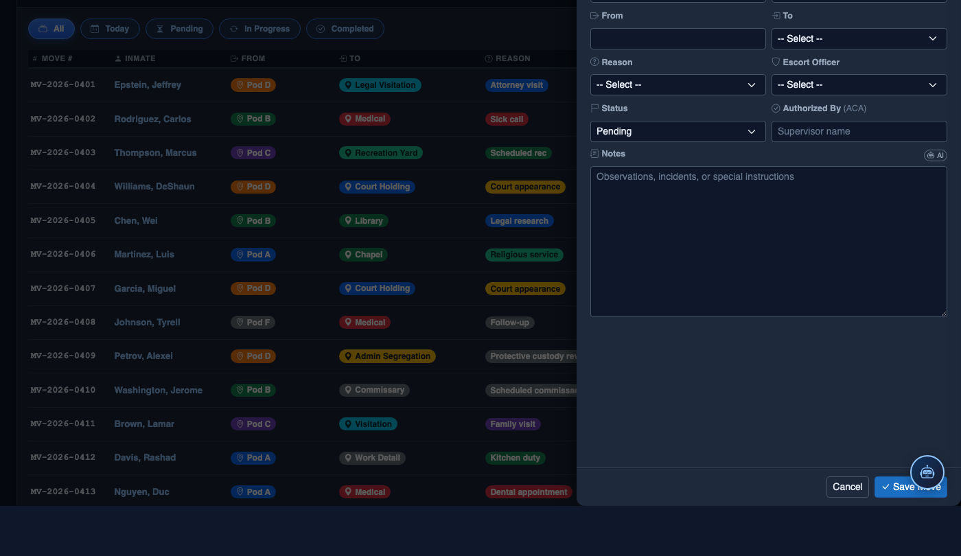Click Pod D tag for Epstein, Jeffrey
Viewport: 961px width, 556px height.
tap(253, 85)
